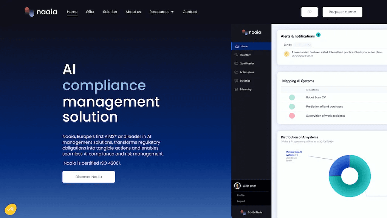Click the yellow clock alert icon
Screen dimensions: 387x218
point(286,54)
